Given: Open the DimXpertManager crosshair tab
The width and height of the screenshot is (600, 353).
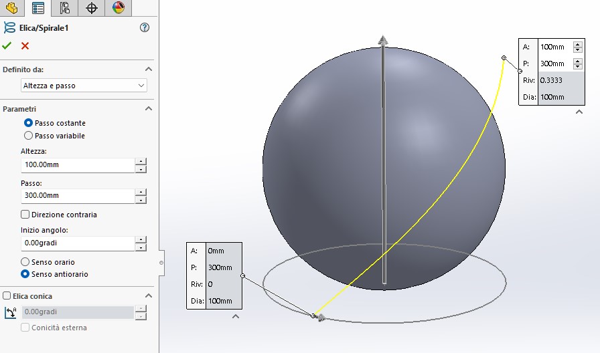Looking at the screenshot, I should coord(92,8).
